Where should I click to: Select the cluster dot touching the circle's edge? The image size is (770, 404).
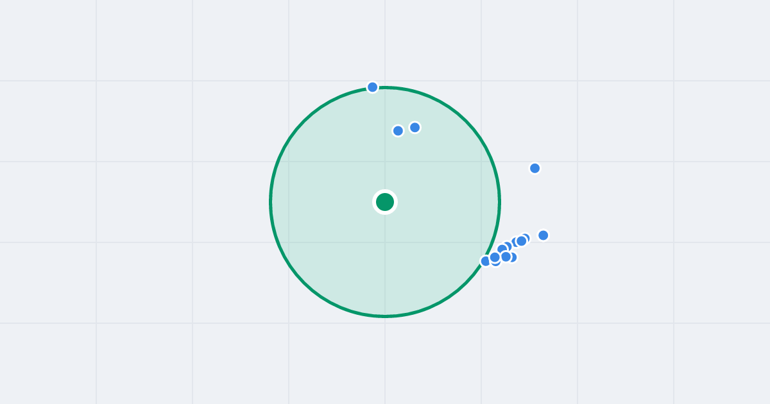[484, 262]
